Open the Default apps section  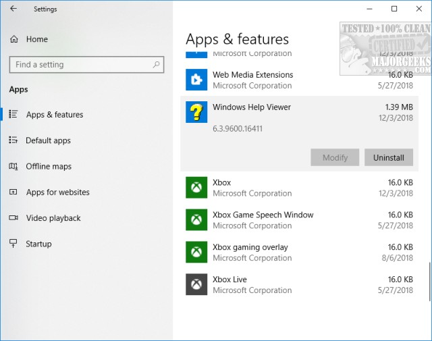click(x=48, y=140)
